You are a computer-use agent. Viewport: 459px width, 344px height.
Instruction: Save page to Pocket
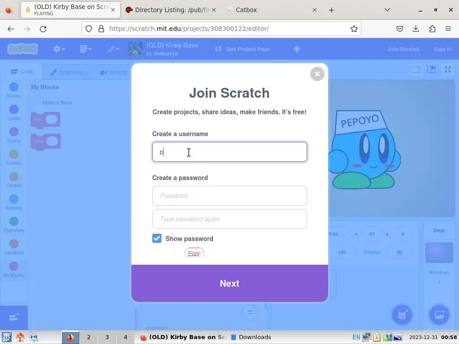pos(399,29)
